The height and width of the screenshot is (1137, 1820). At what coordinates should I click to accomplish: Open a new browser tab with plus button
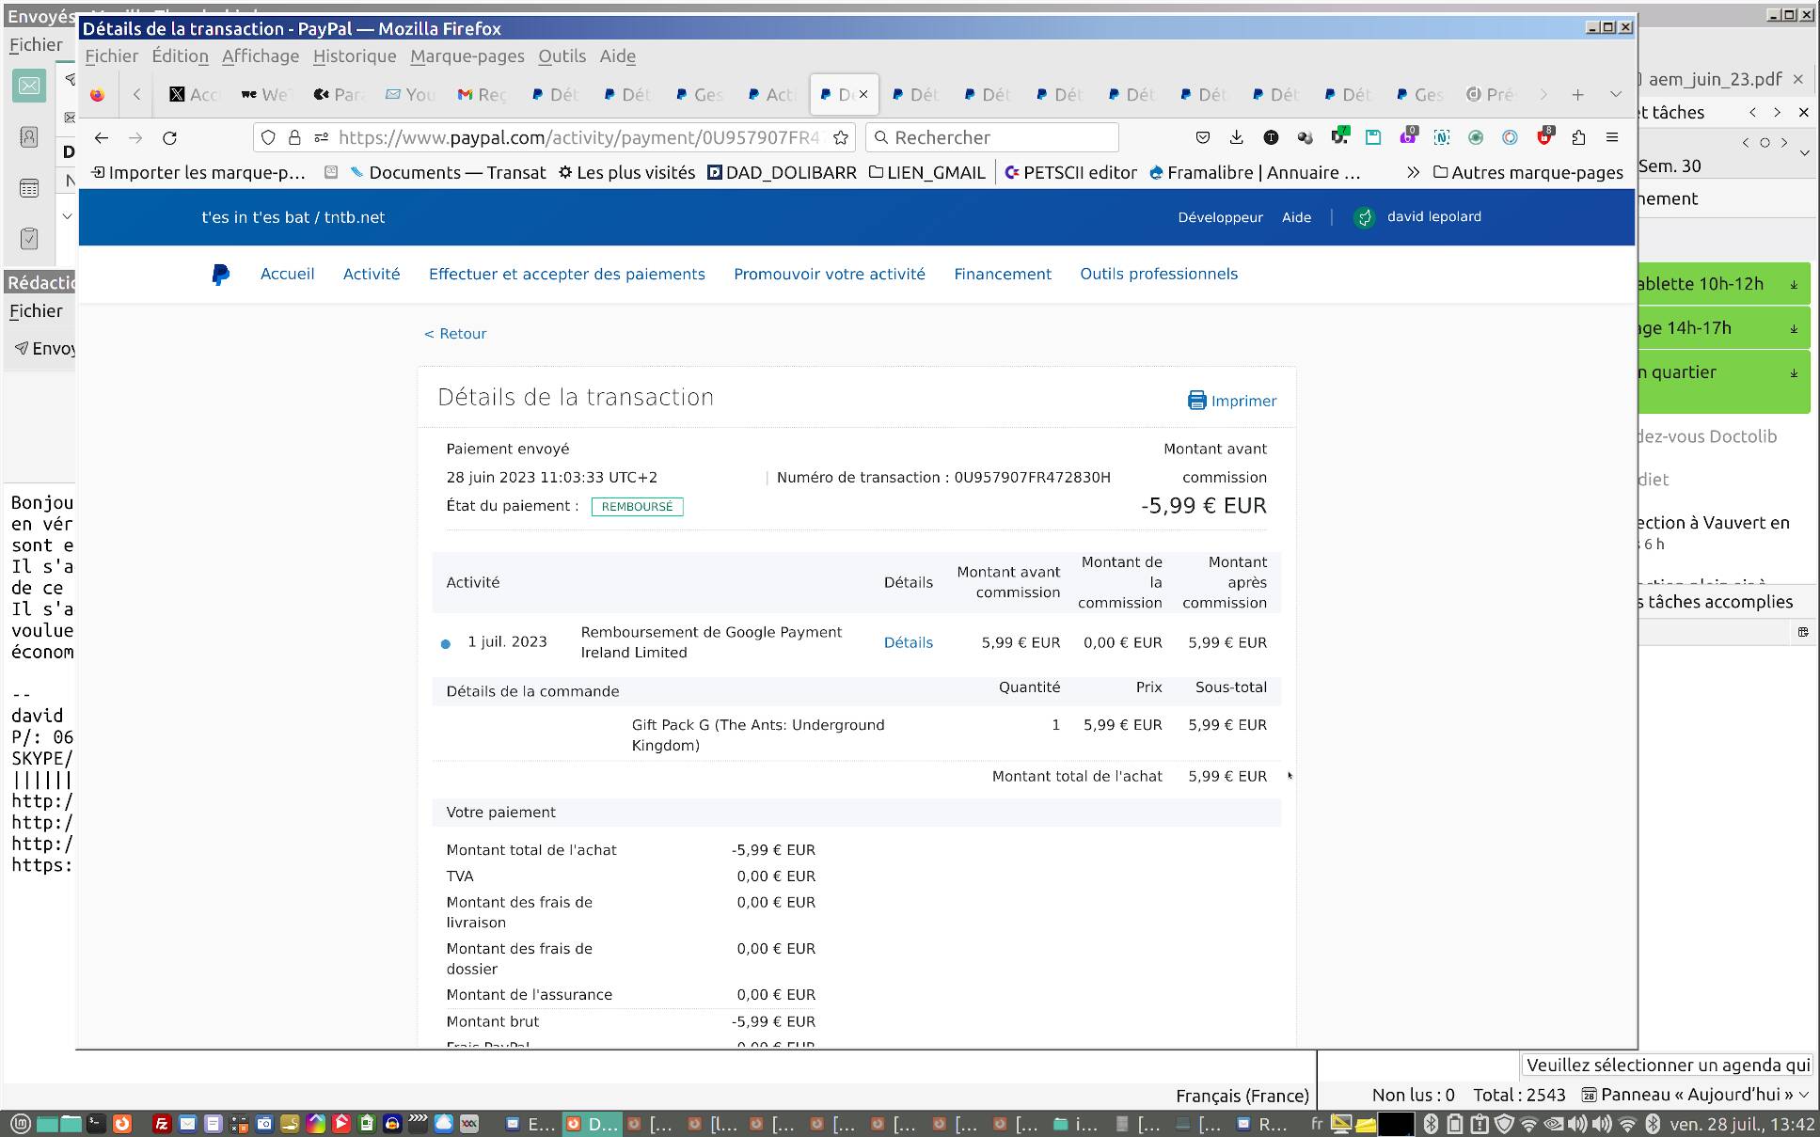(1577, 94)
